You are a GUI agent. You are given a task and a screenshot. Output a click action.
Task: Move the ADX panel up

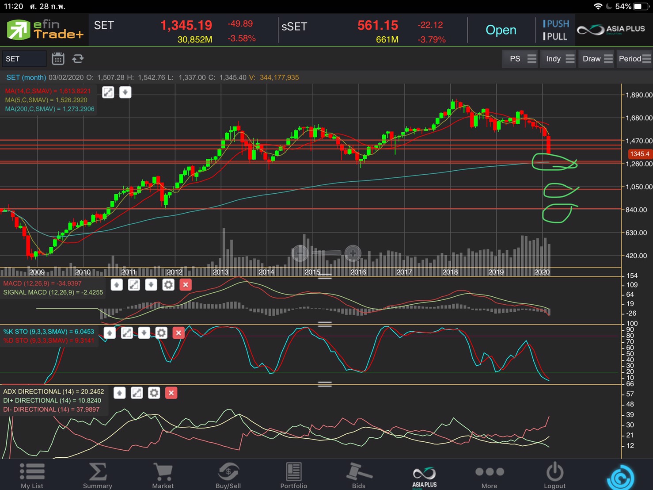click(120, 393)
